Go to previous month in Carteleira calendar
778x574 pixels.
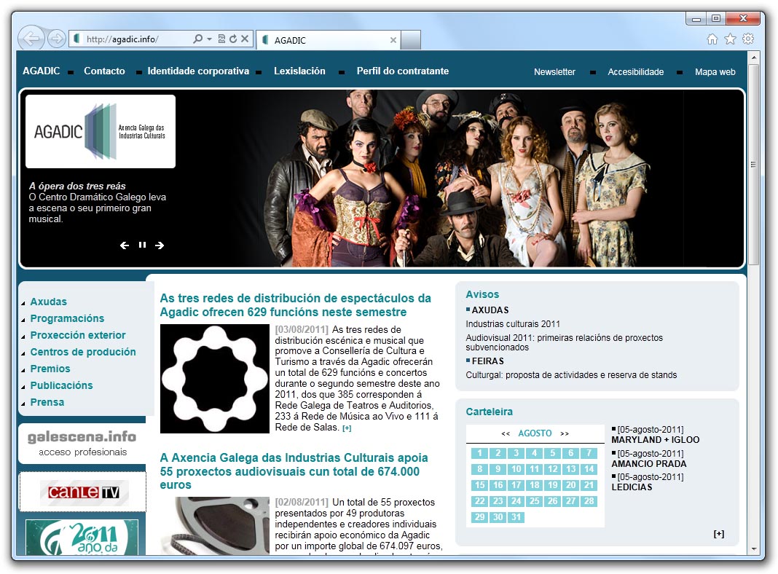tap(506, 433)
